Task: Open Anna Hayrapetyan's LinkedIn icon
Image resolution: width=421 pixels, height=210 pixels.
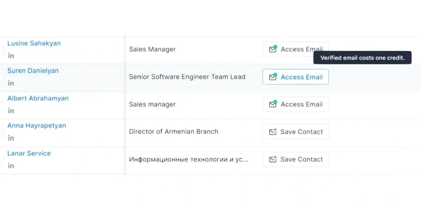Action: [x=11, y=138]
